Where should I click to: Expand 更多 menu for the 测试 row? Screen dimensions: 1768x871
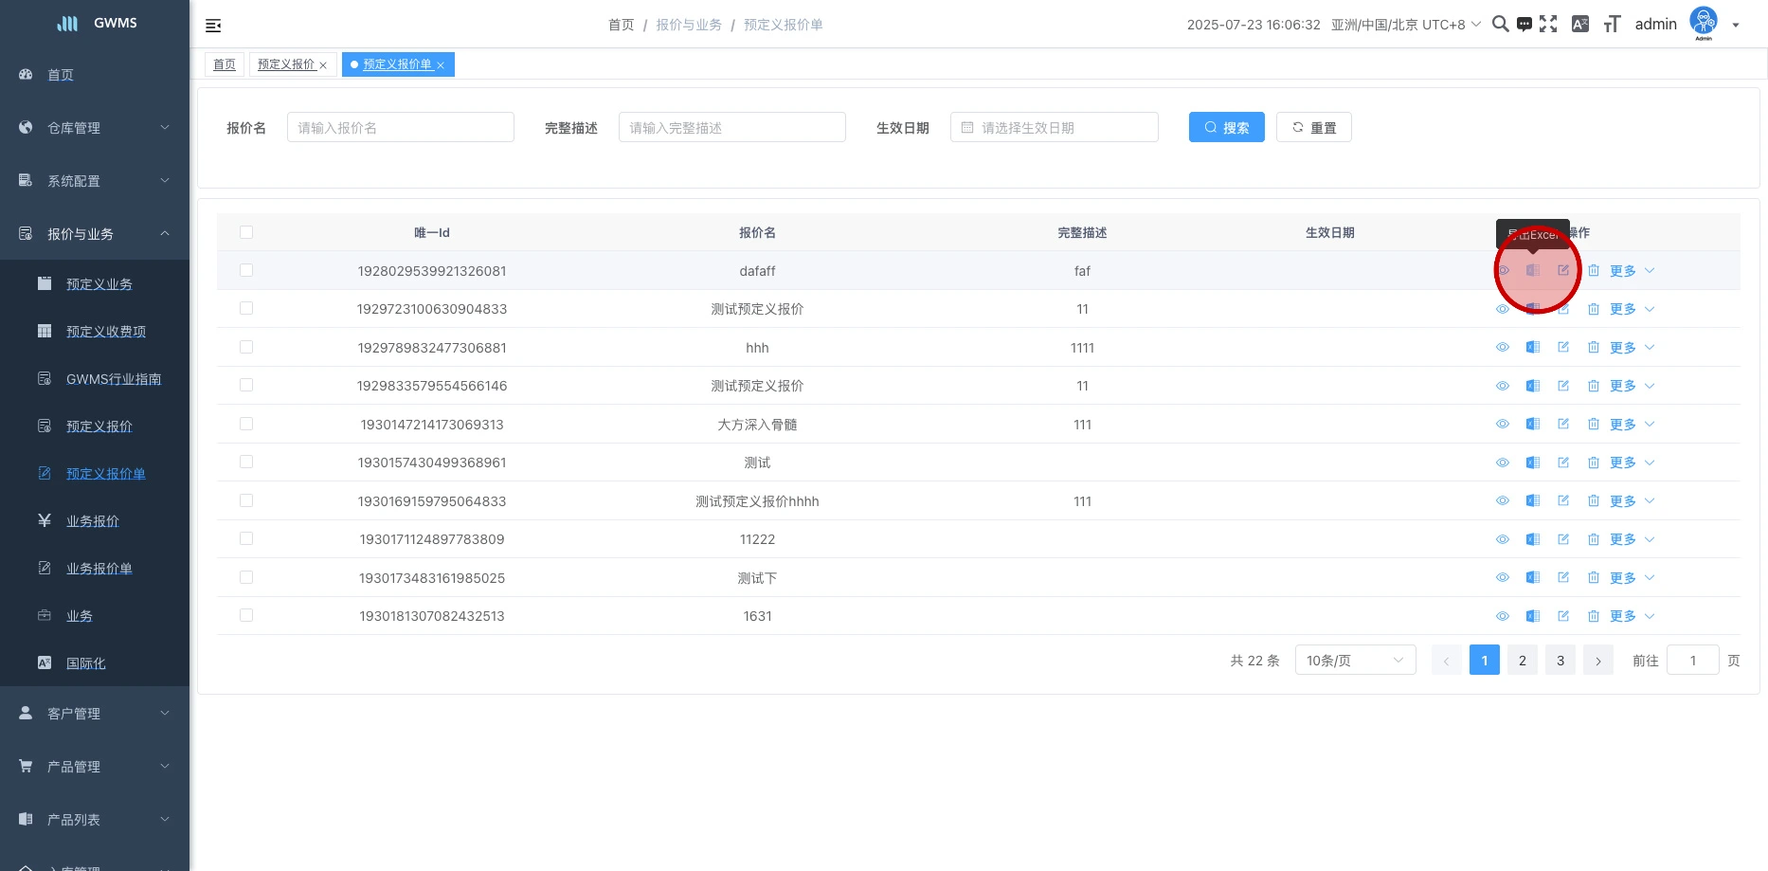pyautogui.click(x=1632, y=463)
